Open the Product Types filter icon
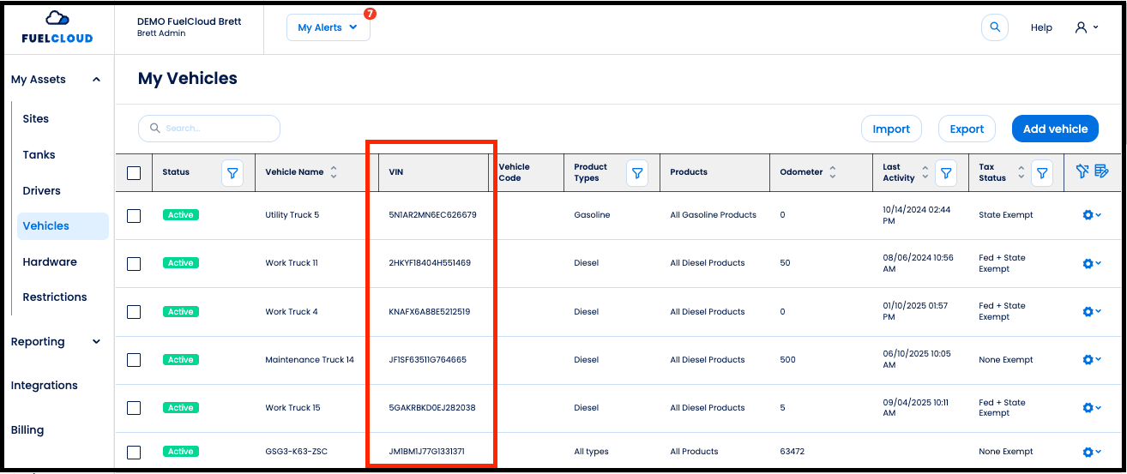This screenshot has height=474, width=1127. point(637,173)
